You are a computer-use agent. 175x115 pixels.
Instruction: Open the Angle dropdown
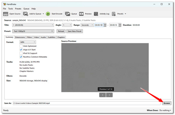67,25
